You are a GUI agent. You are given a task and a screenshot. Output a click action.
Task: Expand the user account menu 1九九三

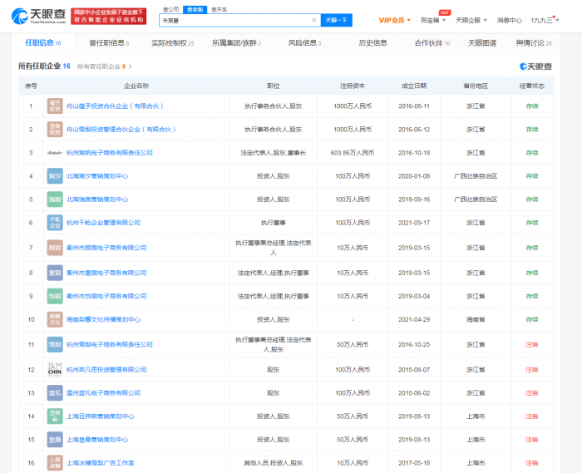pos(542,20)
